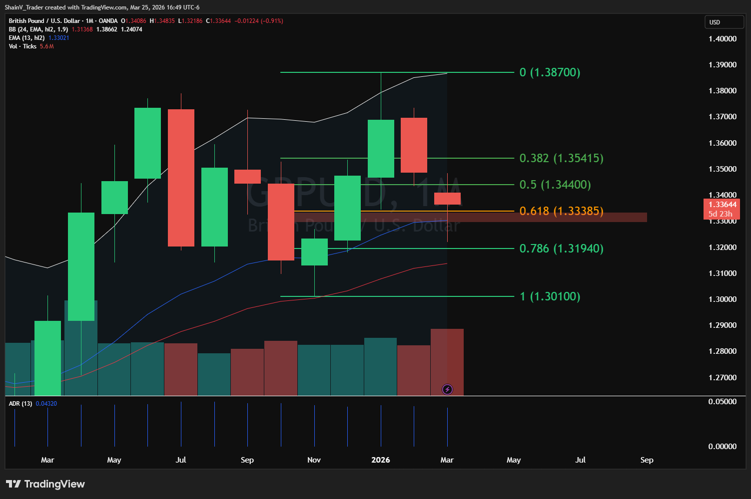Select the 0 (1.38700) Fibonacci level label
The image size is (751, 499).
[x=550, y=72]
